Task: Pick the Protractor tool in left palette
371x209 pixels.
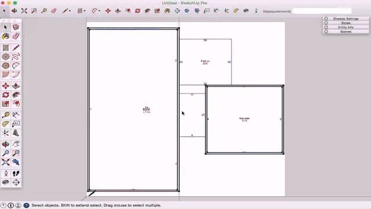Action: click(5, 124)
